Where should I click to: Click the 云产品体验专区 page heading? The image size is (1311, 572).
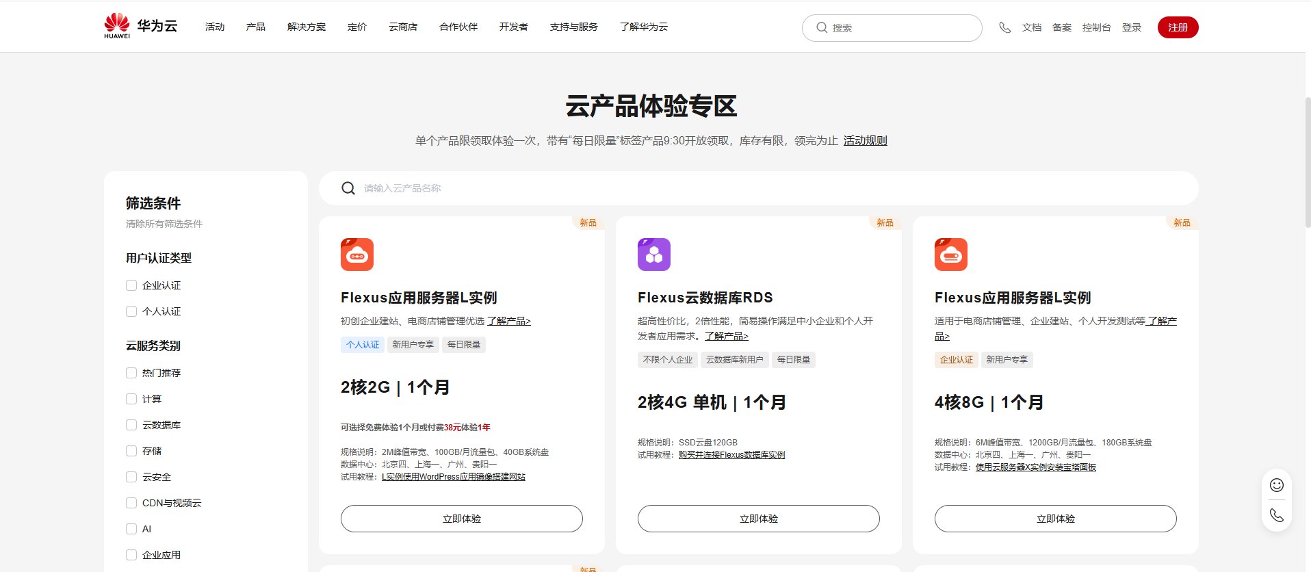coord(651,106)
